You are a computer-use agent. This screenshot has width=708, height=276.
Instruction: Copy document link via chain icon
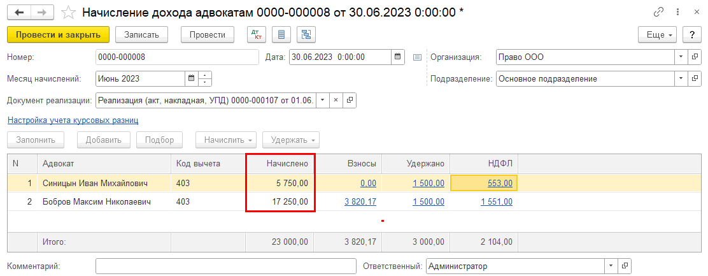(x=658, y=13)
